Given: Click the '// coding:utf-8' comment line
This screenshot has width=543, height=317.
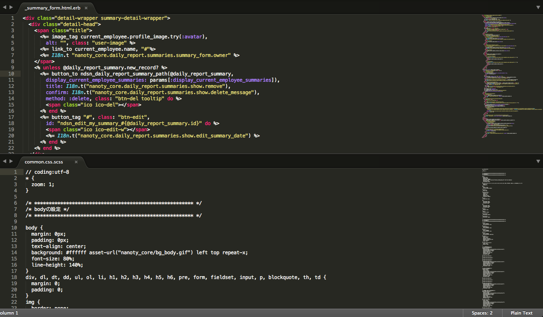Looking at the screenshot, I should click(x=47, y=172).
